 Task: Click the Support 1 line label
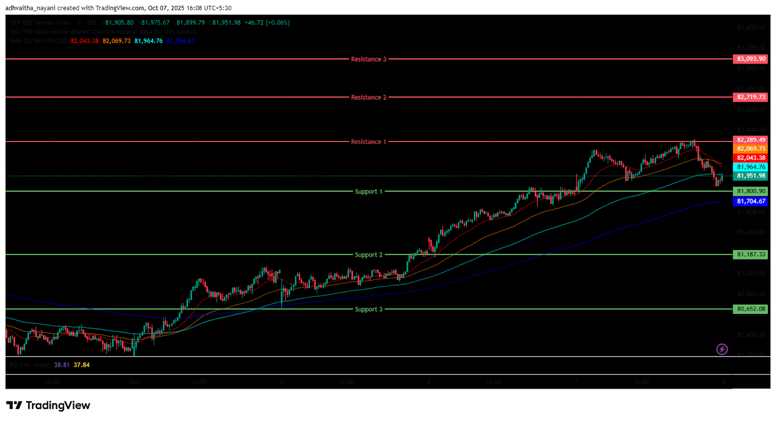pos(369,192)
